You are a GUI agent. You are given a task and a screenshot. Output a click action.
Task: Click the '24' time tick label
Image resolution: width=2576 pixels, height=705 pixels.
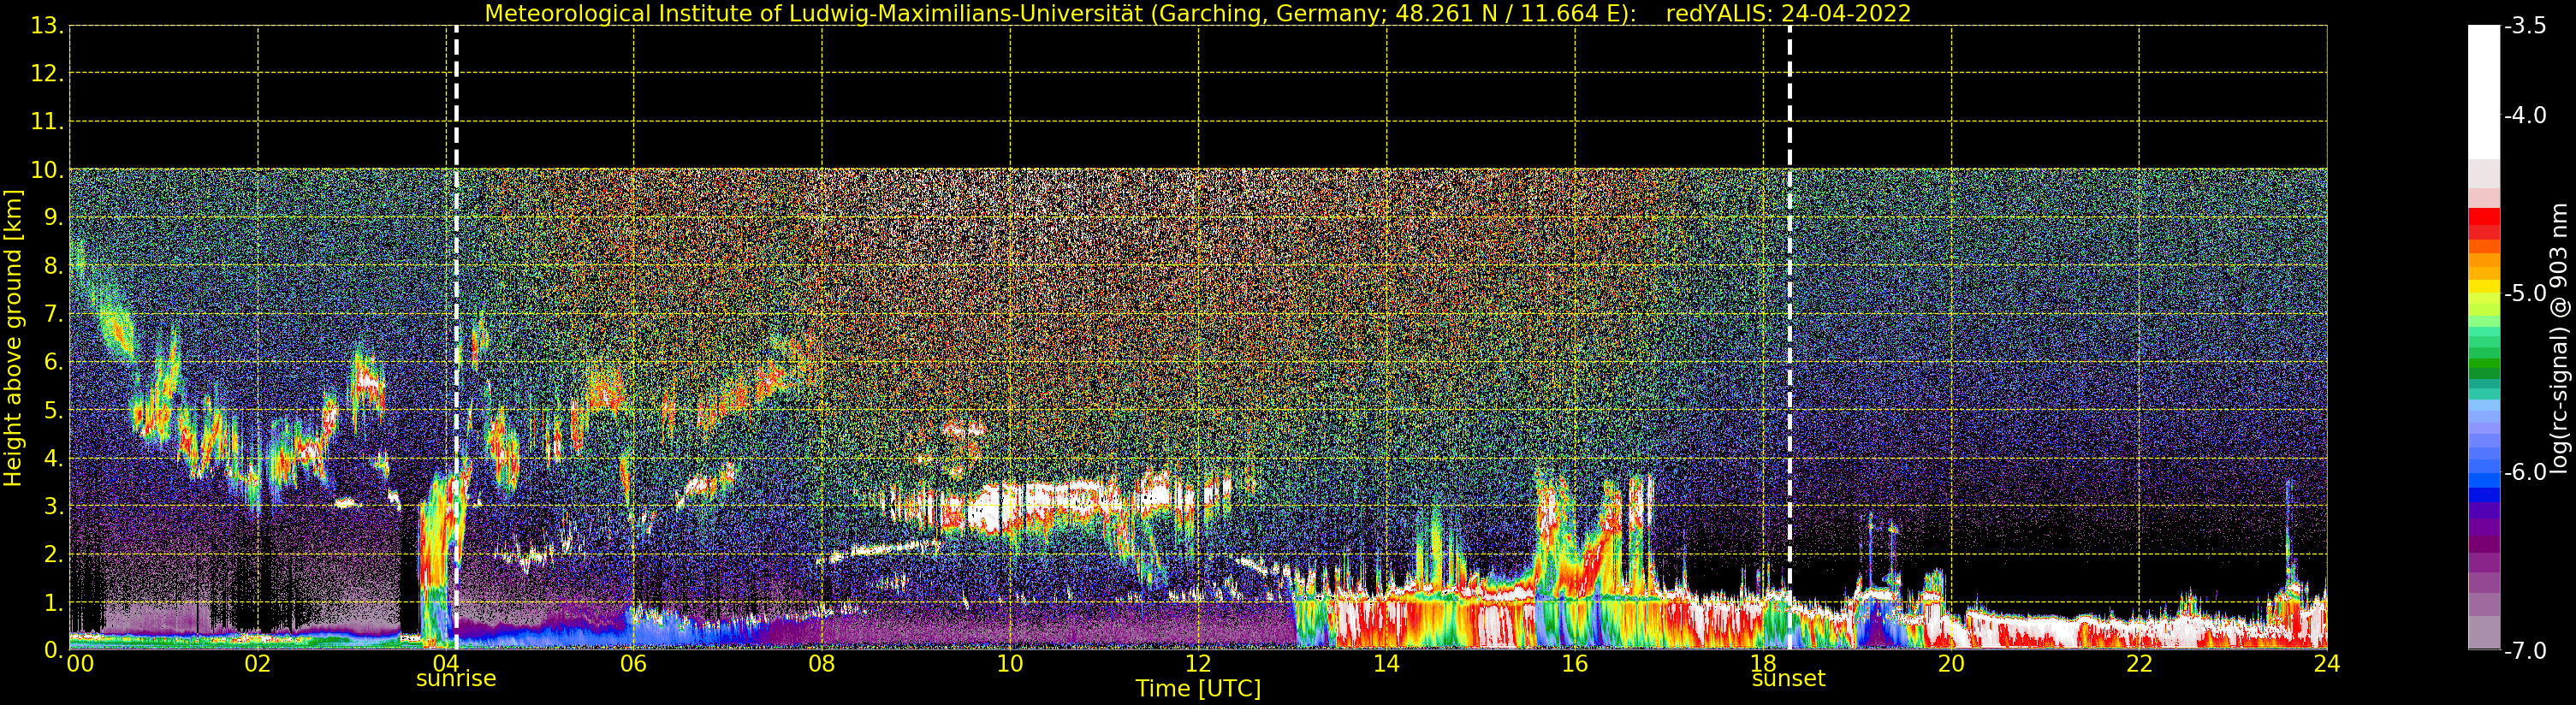(2327, 664)
